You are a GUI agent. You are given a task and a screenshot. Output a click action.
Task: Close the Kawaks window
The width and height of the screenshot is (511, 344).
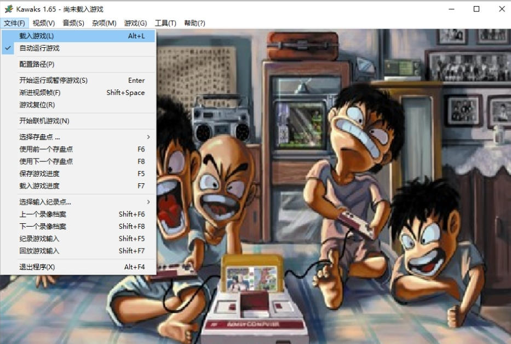[x=502, y=9]
